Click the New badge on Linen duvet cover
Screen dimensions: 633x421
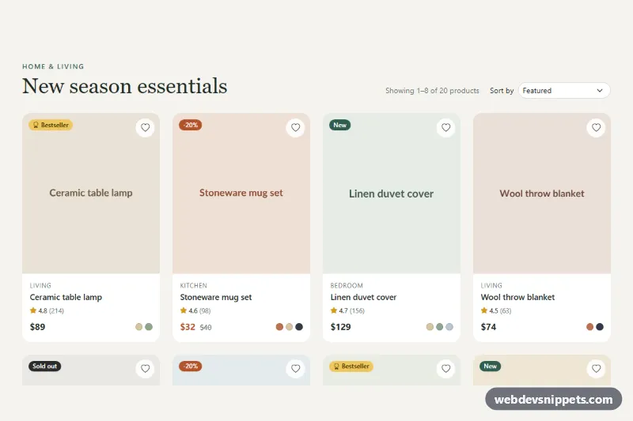[x=340, y=125]
